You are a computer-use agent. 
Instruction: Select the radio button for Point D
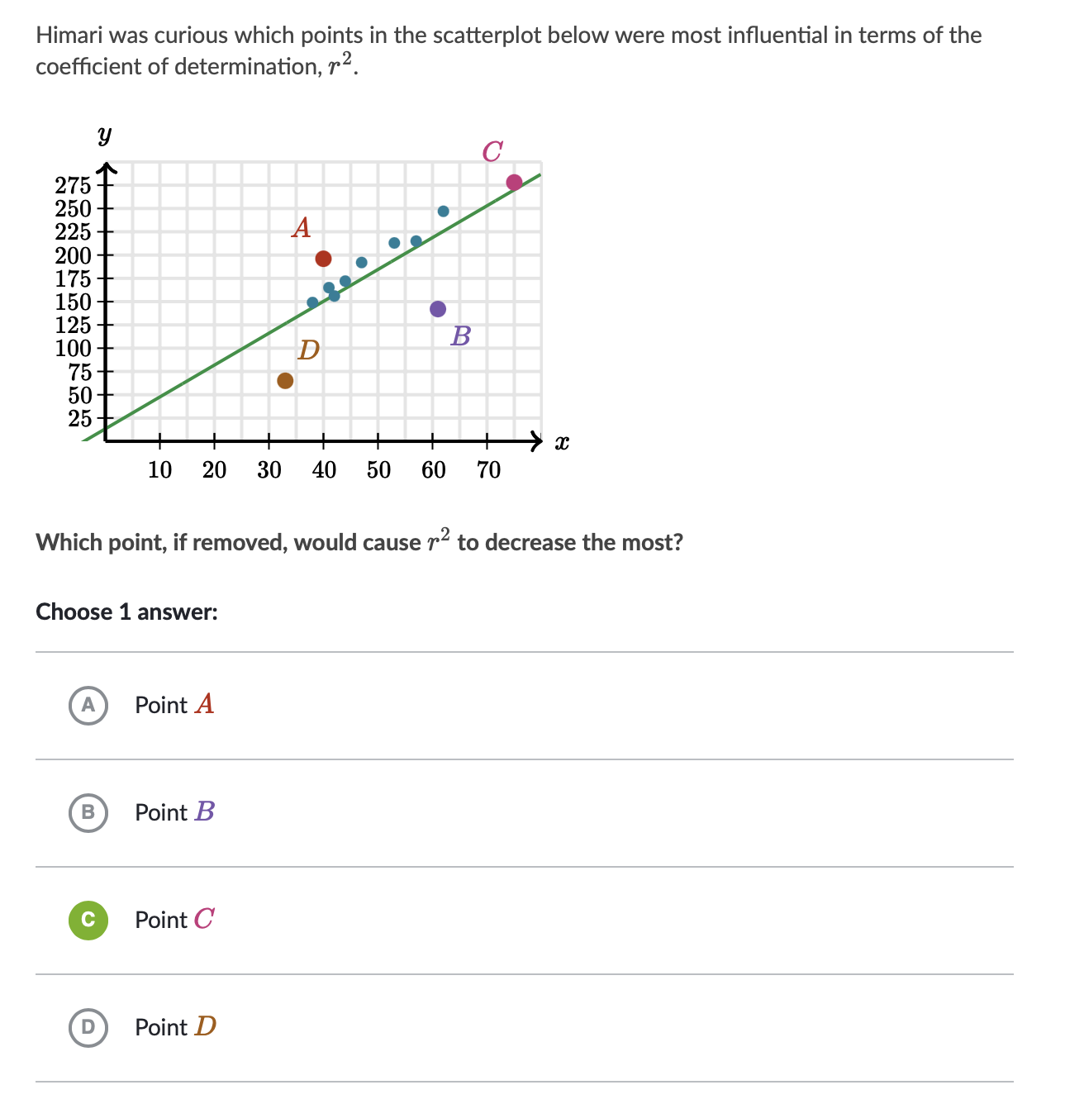click(88, 1027)
